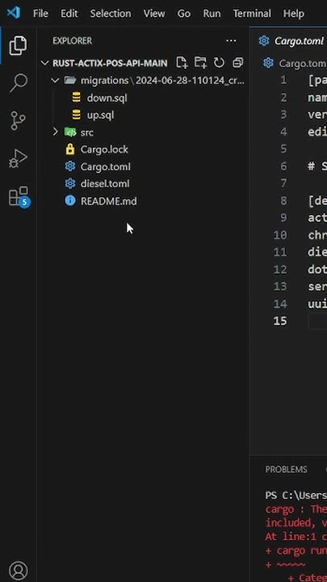Open the Accounts menu icon

[x=18, y=570]
